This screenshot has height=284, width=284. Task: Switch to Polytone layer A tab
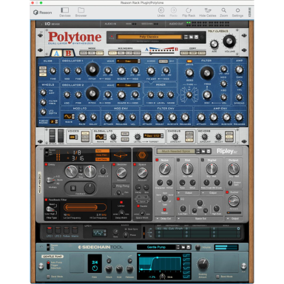click(56, 53)
